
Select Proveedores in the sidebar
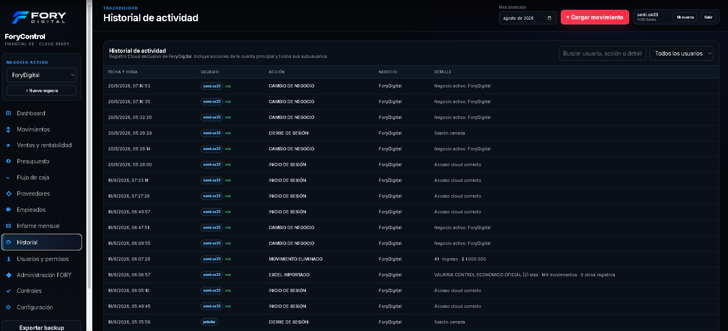click(41, 194)
